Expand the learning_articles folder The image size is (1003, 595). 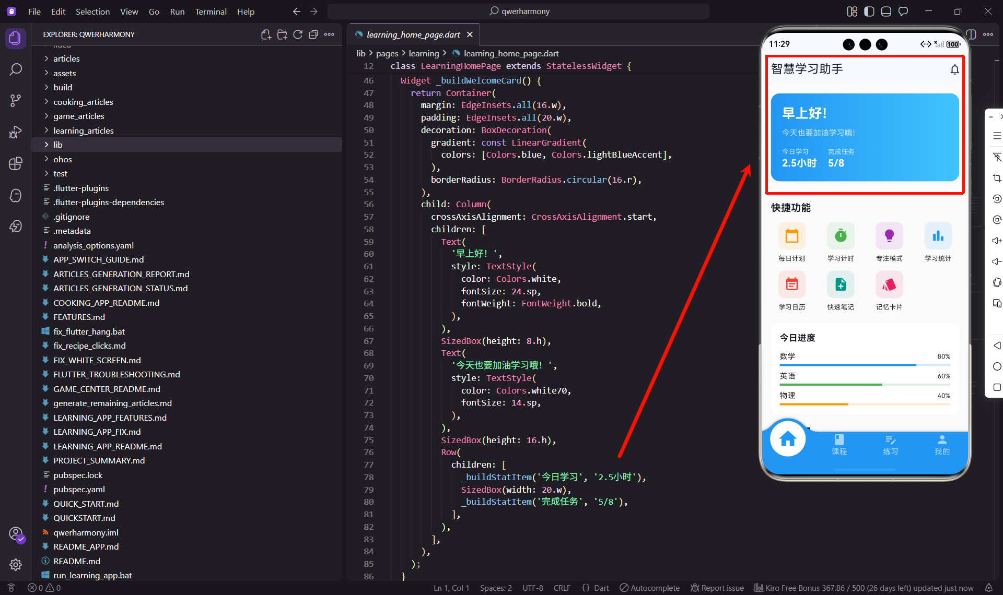pyautogui.click(x=83, y=130)
